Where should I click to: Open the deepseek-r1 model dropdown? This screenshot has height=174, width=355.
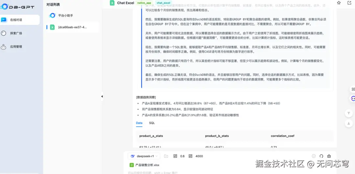[144, 156]
